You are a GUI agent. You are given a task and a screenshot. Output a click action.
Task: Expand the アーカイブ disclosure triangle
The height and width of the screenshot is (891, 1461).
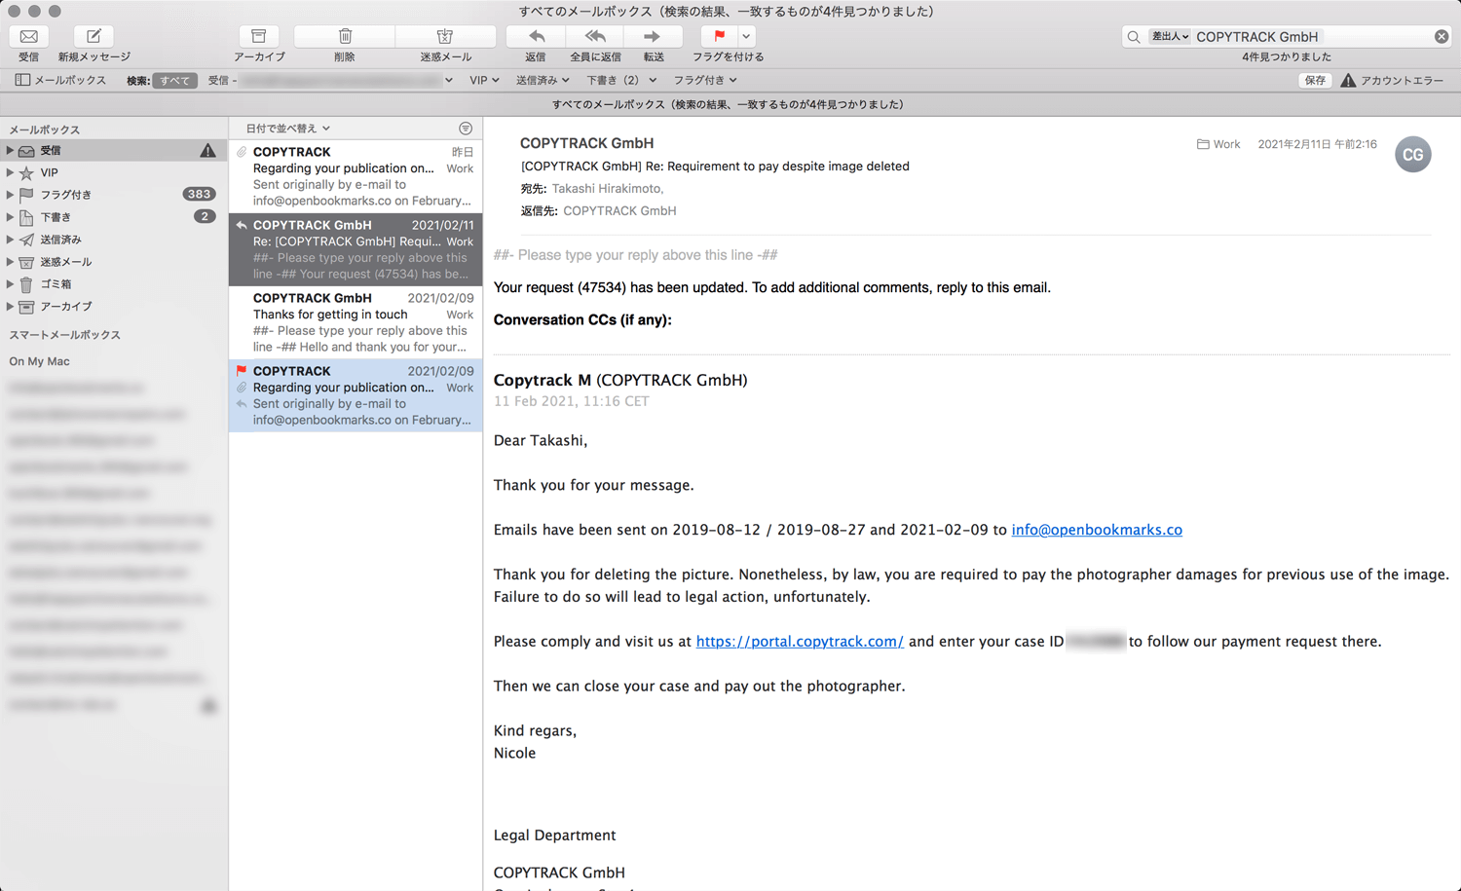(10, 307)
